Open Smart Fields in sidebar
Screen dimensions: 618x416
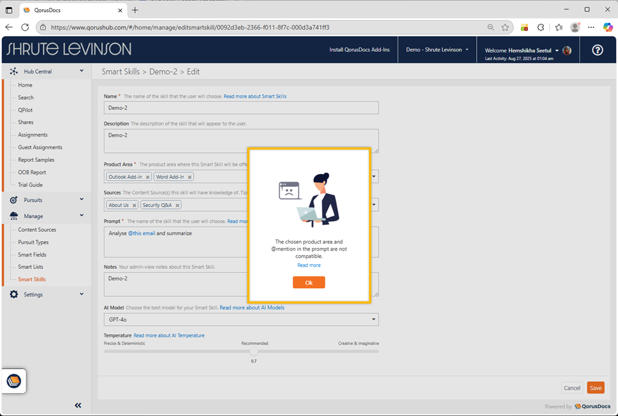pyautogui.click(x=32, y=255)
